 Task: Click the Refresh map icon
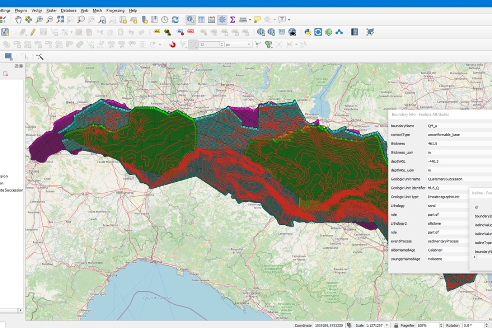pos(175,20)
